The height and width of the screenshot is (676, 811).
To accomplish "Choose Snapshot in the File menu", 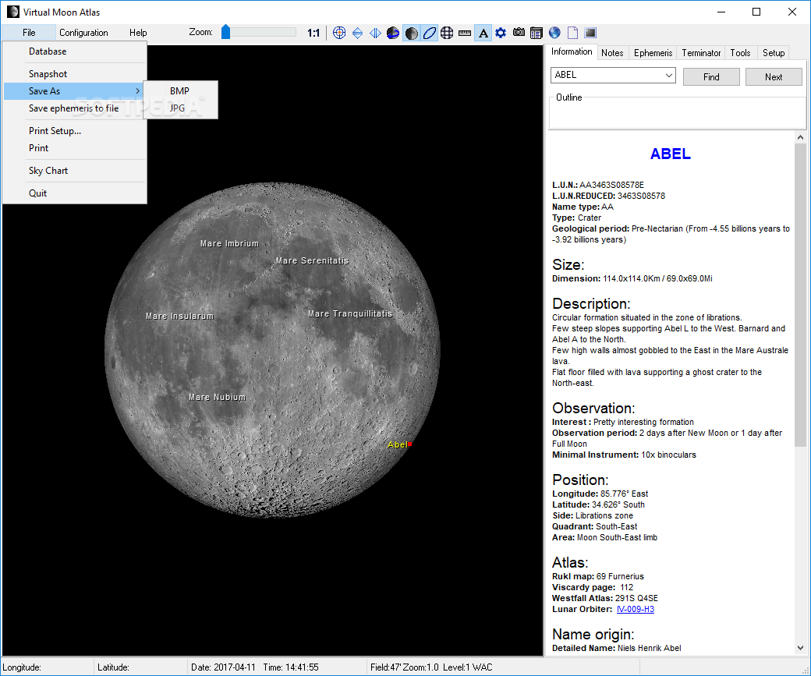I will point(75,74).
